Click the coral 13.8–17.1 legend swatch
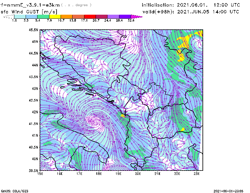The image size is (250, 193). pyautogui.click(x=78, y=17)
